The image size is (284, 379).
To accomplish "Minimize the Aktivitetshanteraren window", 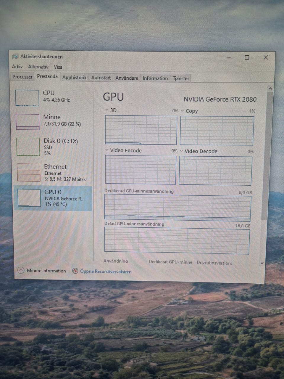I will pos(228,57).
